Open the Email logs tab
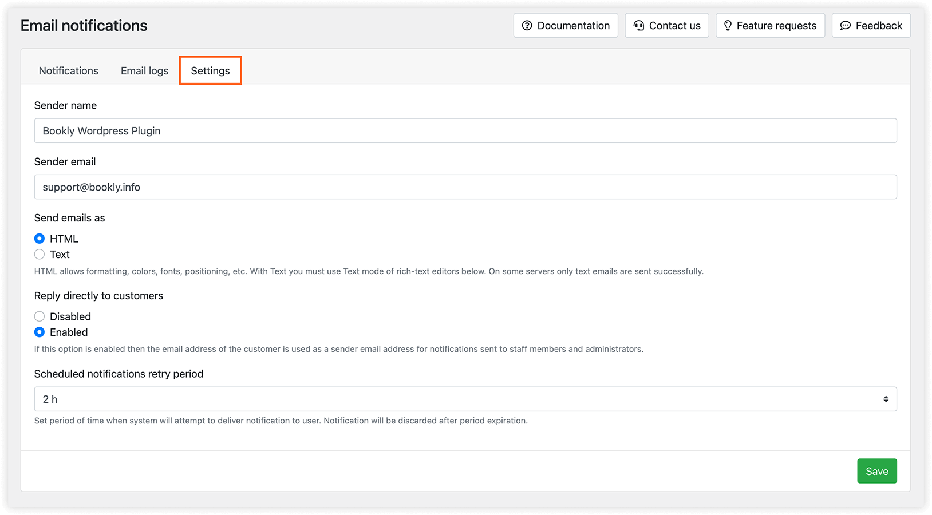The width and height of the screenshot is (932, 515). [145, 70]
